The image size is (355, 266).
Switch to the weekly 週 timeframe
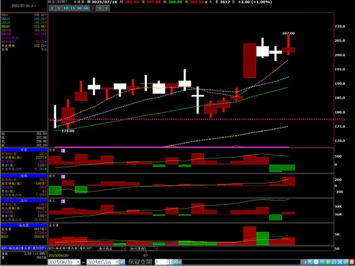(x=100, y=8)
